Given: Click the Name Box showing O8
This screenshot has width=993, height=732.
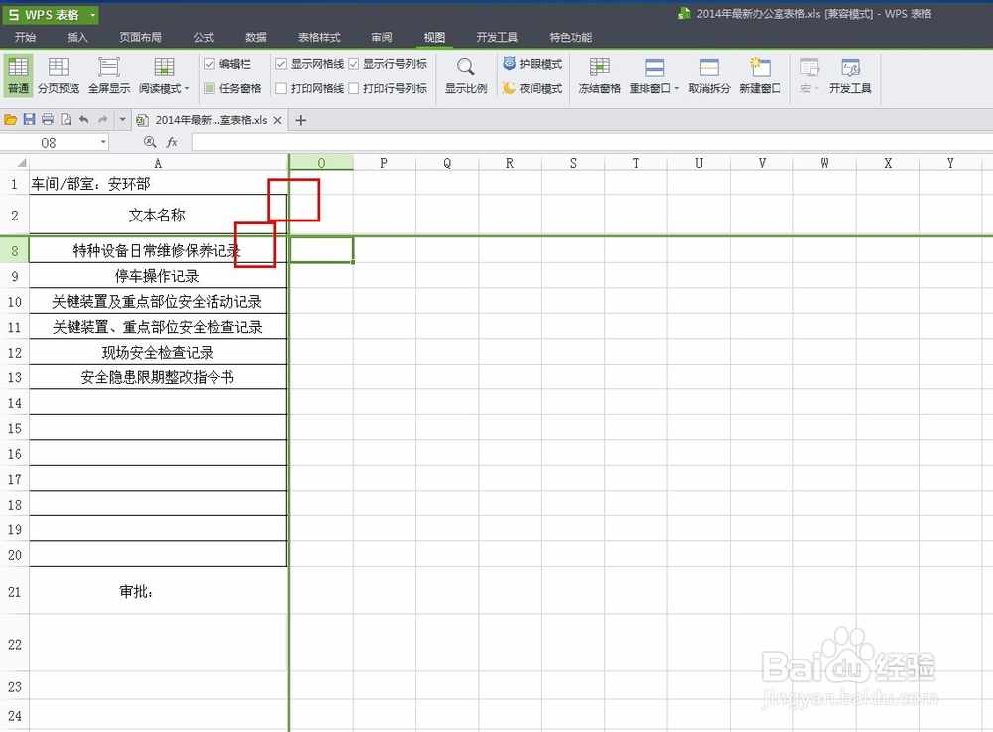Looking at the screenshot, I should (49, 142).
